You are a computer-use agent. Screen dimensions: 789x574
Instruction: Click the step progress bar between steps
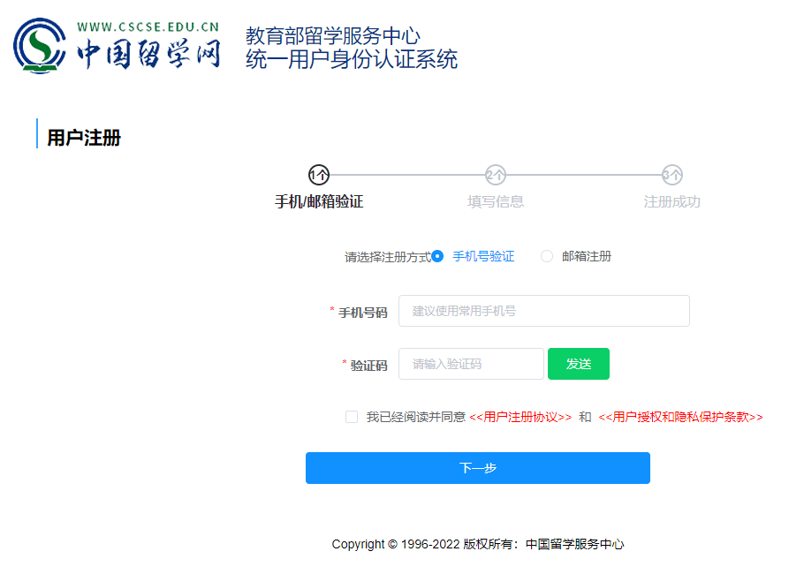[405, 176]
